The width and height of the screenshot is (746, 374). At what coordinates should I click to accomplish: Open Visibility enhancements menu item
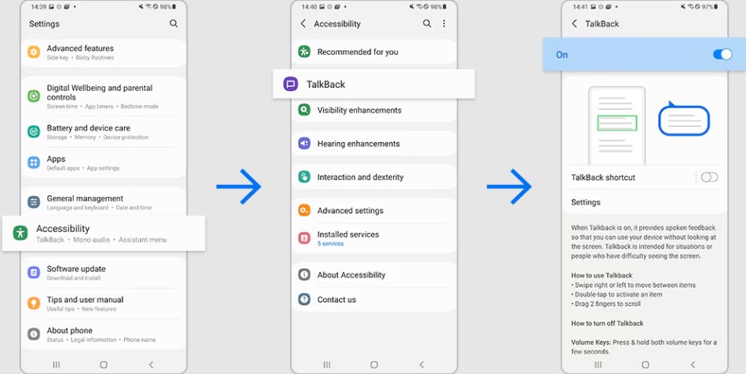click(374, 110)
